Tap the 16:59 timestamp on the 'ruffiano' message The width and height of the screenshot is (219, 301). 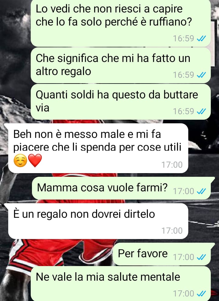coord(184,39)
